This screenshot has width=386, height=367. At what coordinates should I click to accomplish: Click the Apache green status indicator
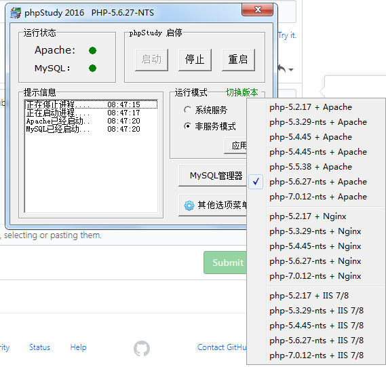pos(92,50)
